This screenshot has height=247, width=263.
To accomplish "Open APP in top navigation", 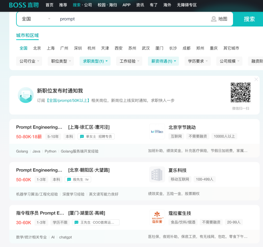I will point(127,5).
